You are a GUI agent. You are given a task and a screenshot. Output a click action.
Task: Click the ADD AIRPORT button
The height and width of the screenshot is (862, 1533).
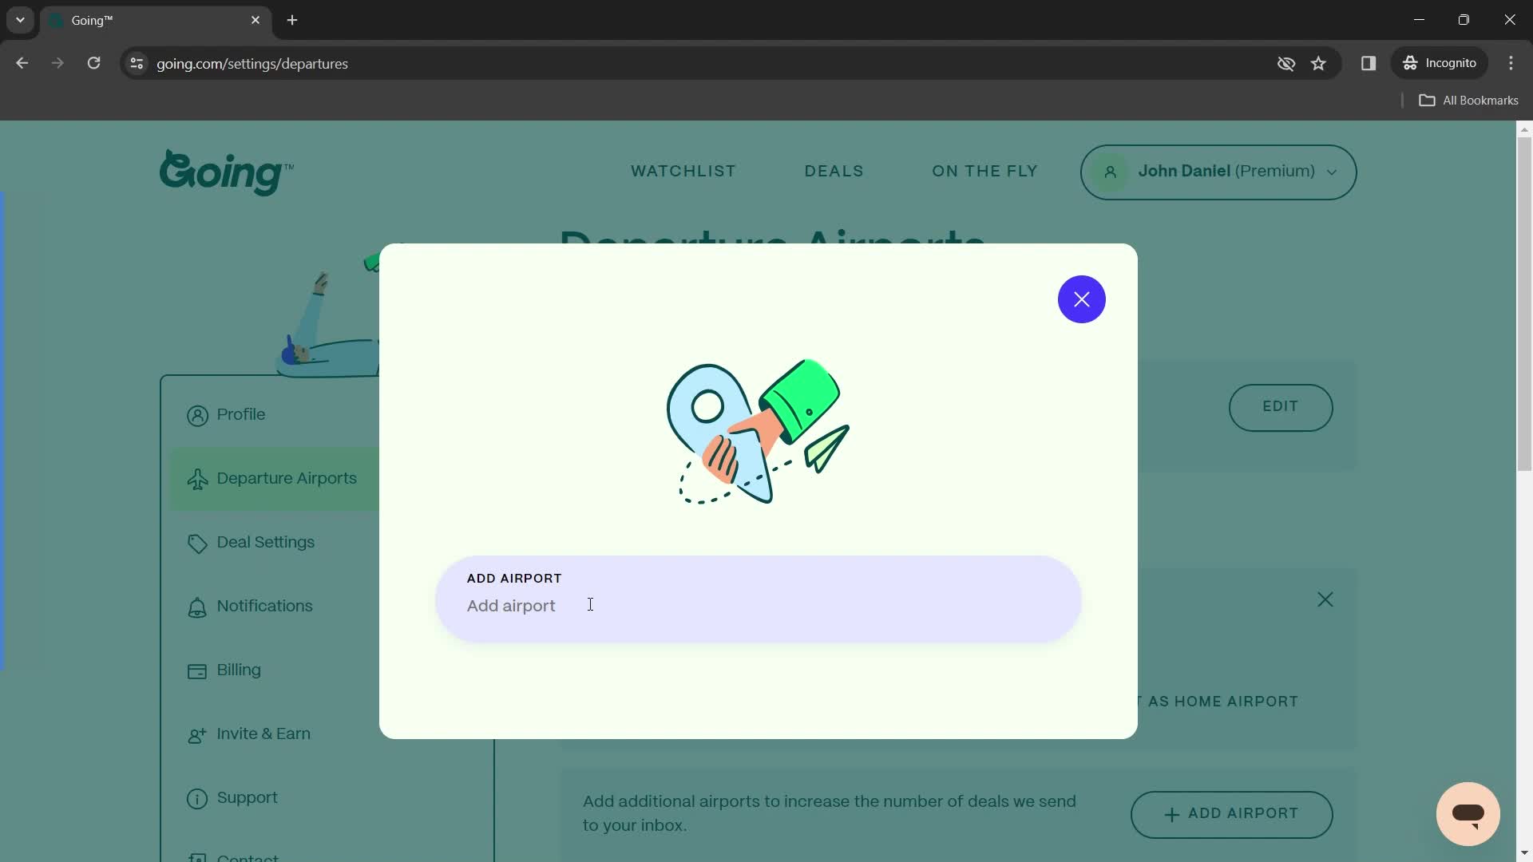point(1231,813)
